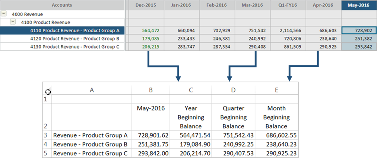Select the cell showing 246,381
This screenshot has height=158, width=377.
217,39
